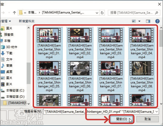Select Shinkenger_HD_06.mp4 video thumbnail
Image resolution: width=163 pixels, height=126 pixels.
click(x=80, y=68)
